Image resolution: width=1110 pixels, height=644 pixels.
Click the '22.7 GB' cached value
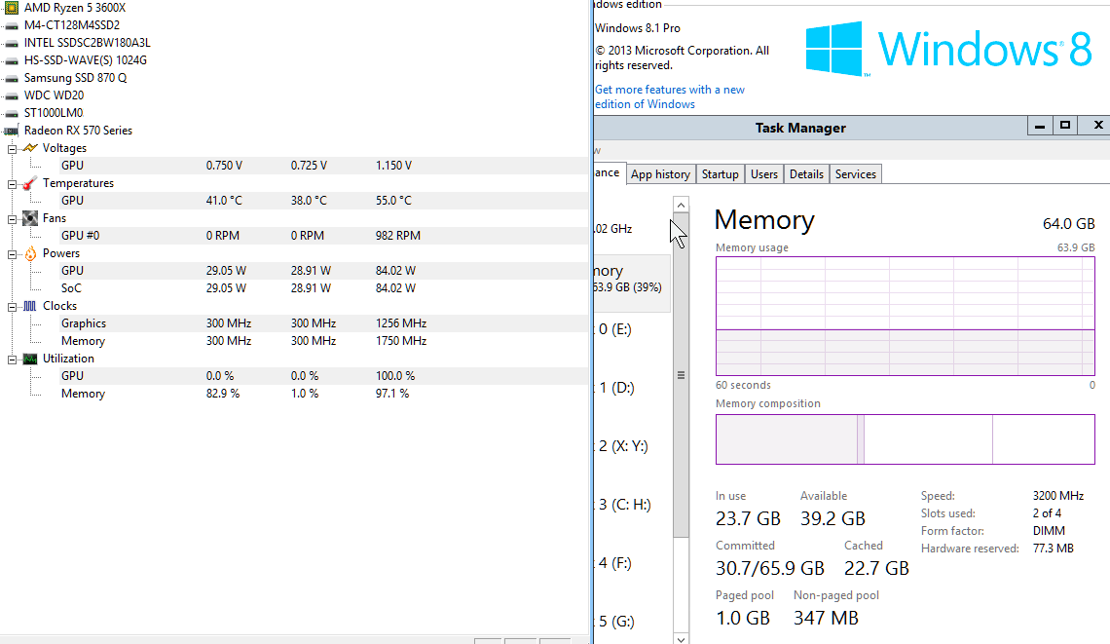click(x=876, y=568)
